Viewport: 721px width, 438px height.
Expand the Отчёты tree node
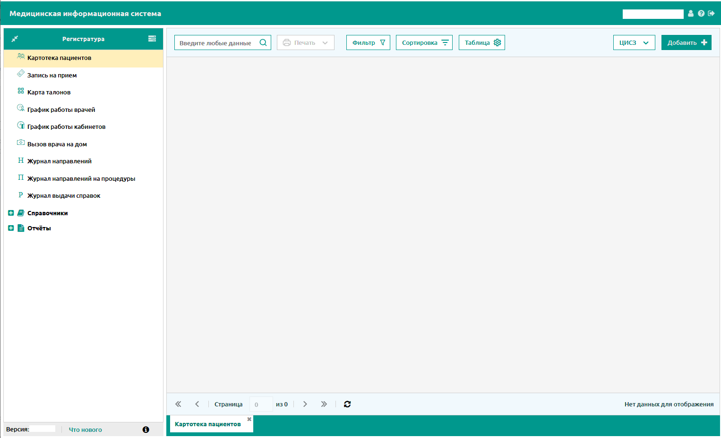(11, 228)
